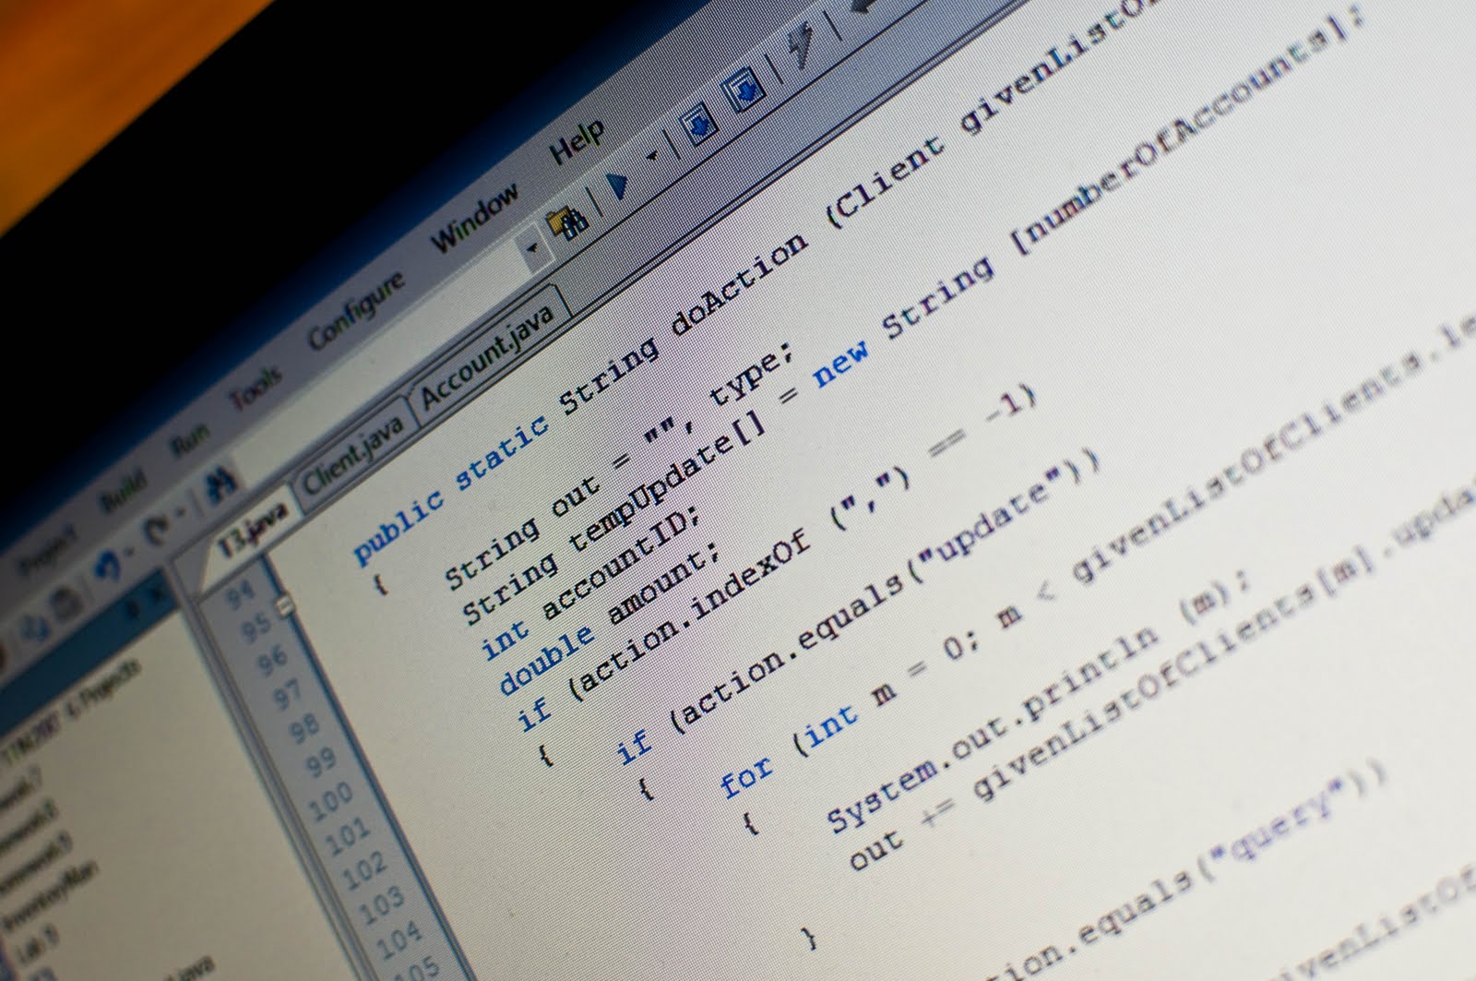Click the grey lightning bolt toolbar icon
This screenshot has height=981, width=1476.
pyautogui.click(x=802, y=46)
